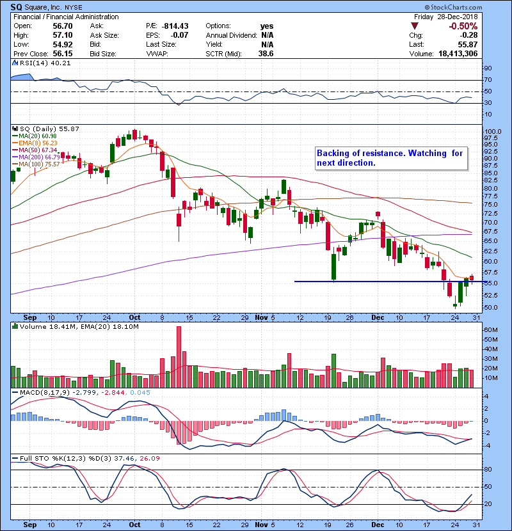The width and height of the screenshot is (512, 531).
Task: Click the 60M volume axis label
Action: (x=491, y=330)
